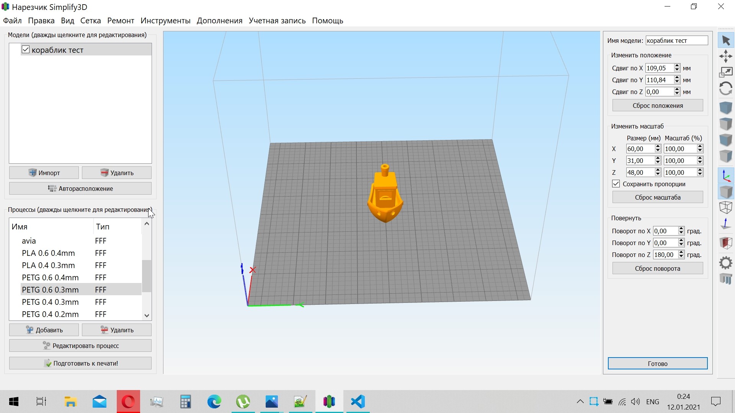The height and width of the screenshot is (413, 735).
Task: Open the Ремонт menu
Action: 121,21
